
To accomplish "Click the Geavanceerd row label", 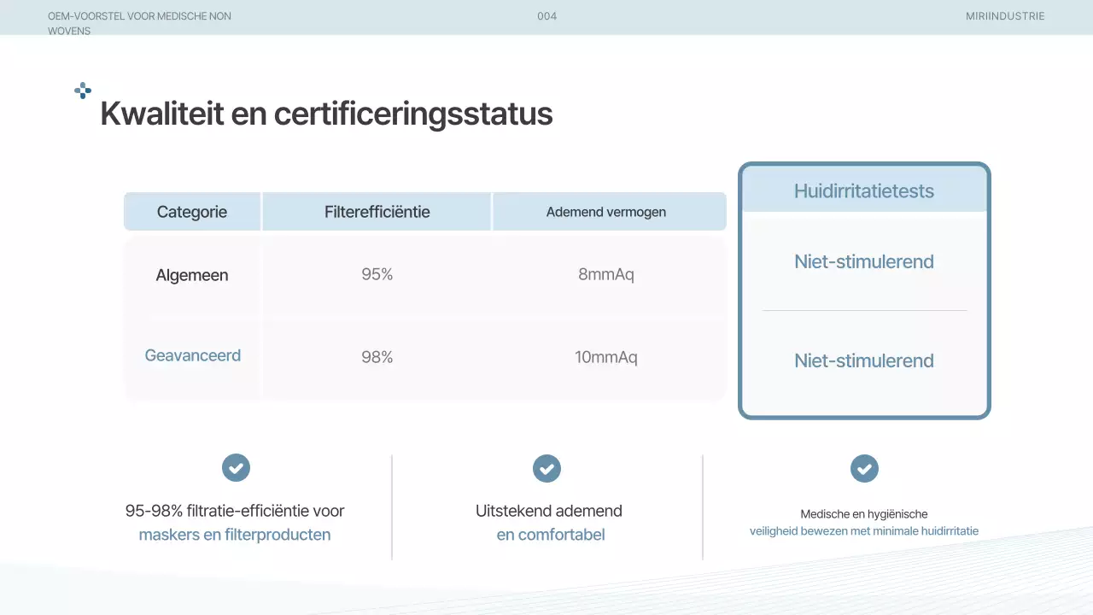I will pyautogui.click(x=192, y=355).
